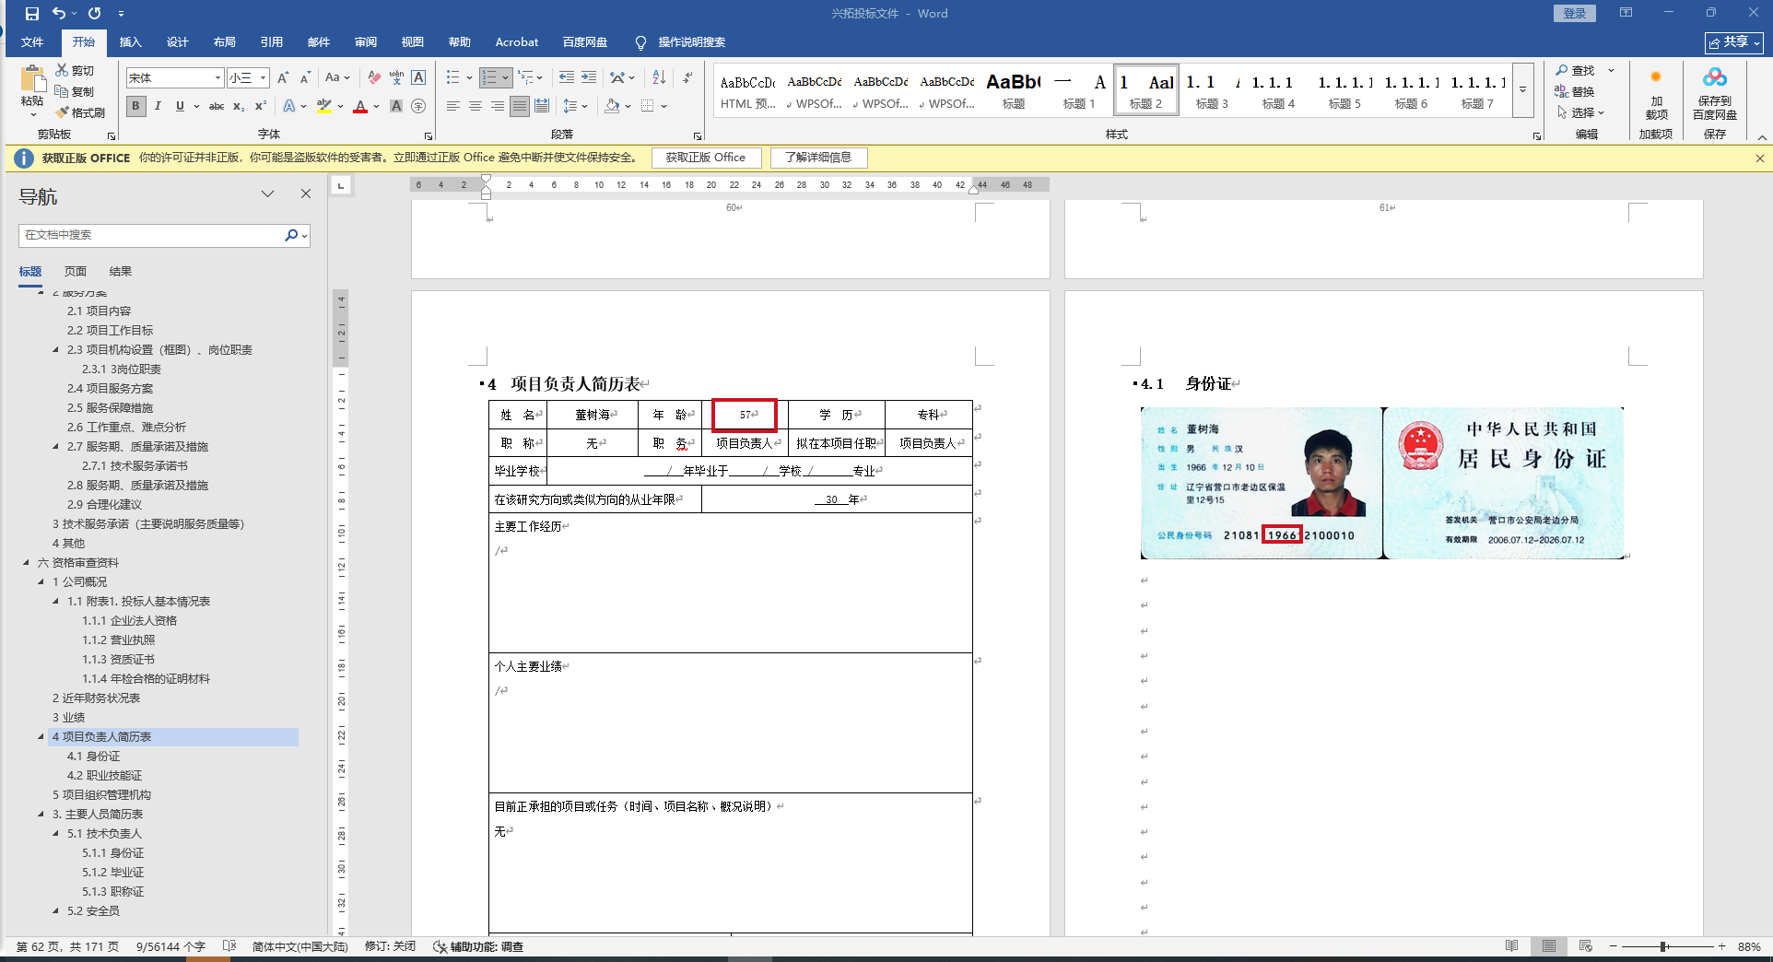
Task: Click the clear formatting eraser icon
Action: [x=374, y=77]
